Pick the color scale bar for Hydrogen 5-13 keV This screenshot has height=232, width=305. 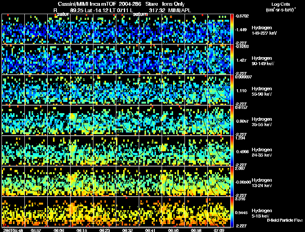232,212
